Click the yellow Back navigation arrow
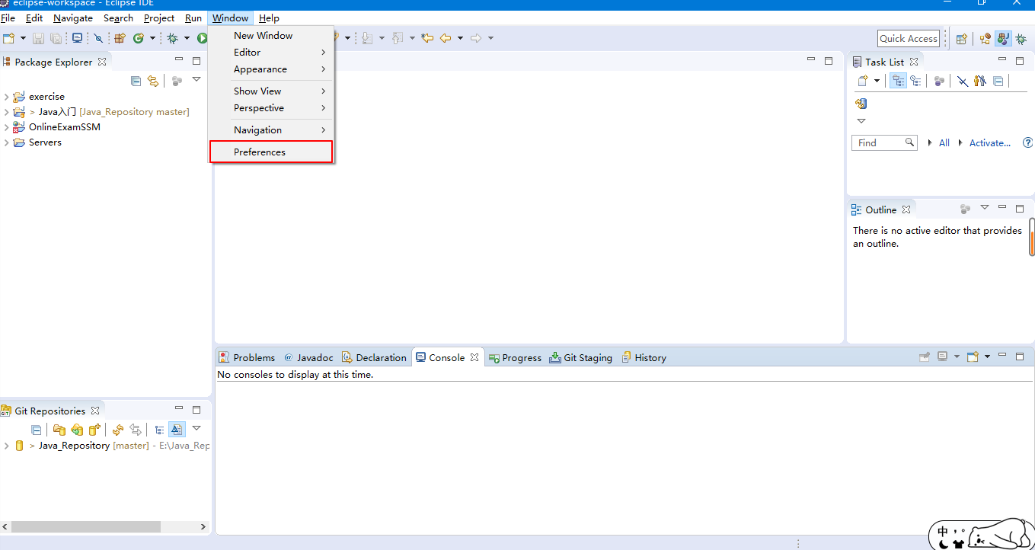 point(446,38)
